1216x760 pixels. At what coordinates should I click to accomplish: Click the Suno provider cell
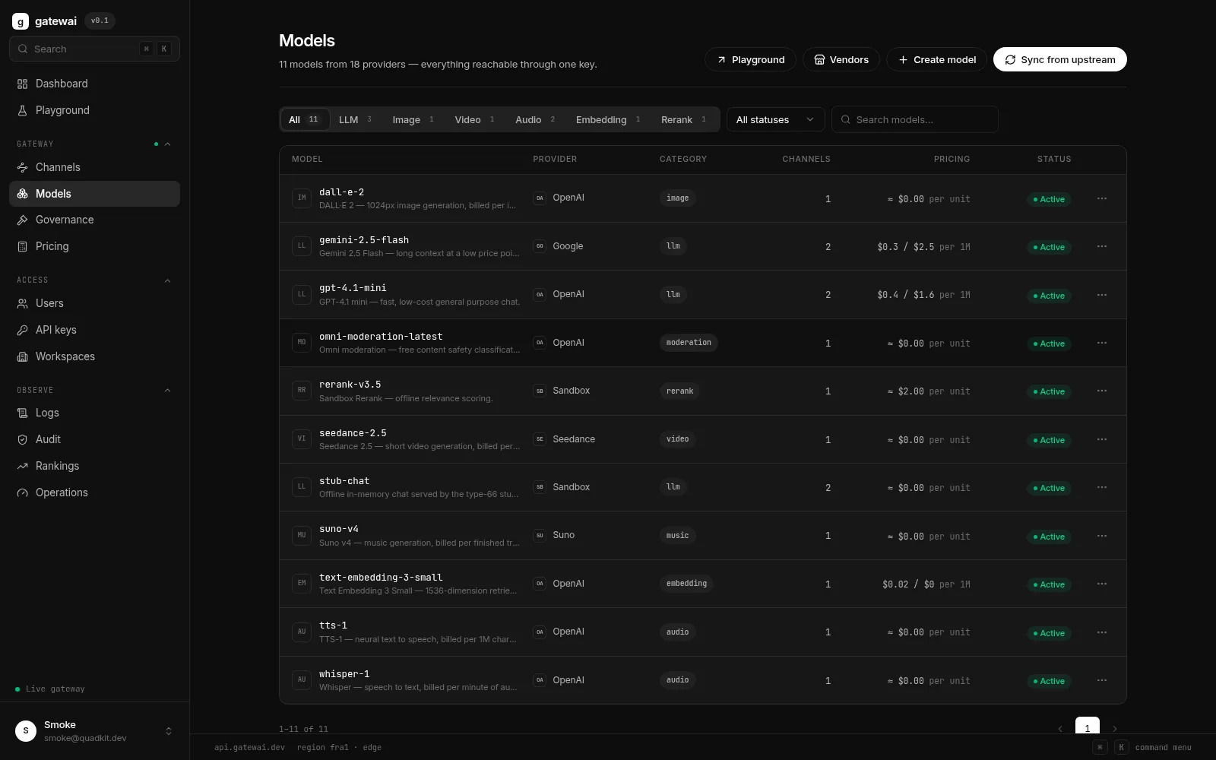click(554, 535)
